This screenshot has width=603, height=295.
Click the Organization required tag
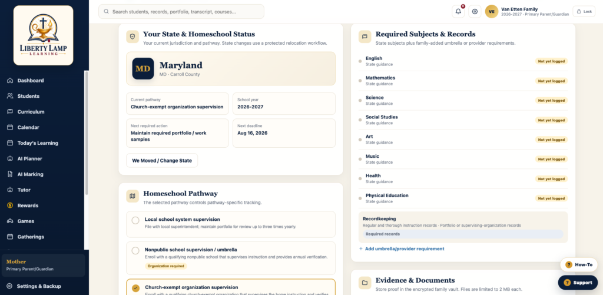(165, 266)
